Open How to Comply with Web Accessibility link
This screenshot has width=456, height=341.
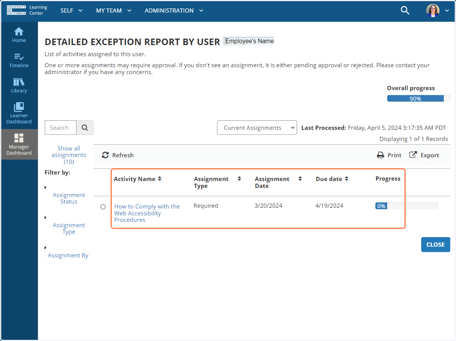tap(147, 213)
